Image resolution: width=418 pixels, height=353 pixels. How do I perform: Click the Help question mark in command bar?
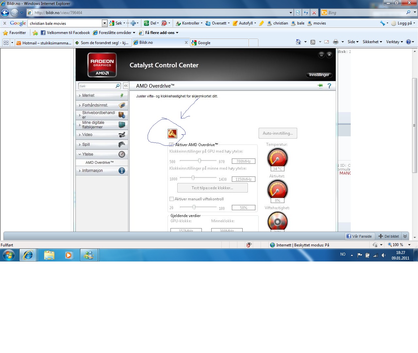pyautogui.click(x=408, y=42)
